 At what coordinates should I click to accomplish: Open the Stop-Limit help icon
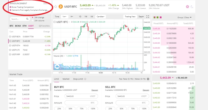[85, 79]
